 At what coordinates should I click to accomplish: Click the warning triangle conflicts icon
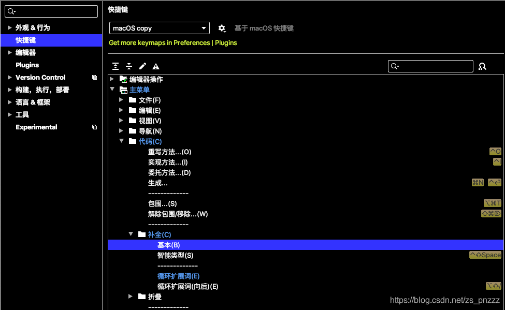point(156,67)
